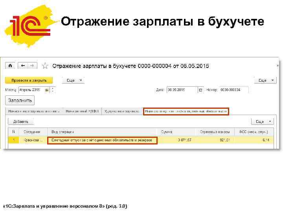Switch to Начисленный НДФЛ tab
The image size is (283, 212).
pos(82,111)
